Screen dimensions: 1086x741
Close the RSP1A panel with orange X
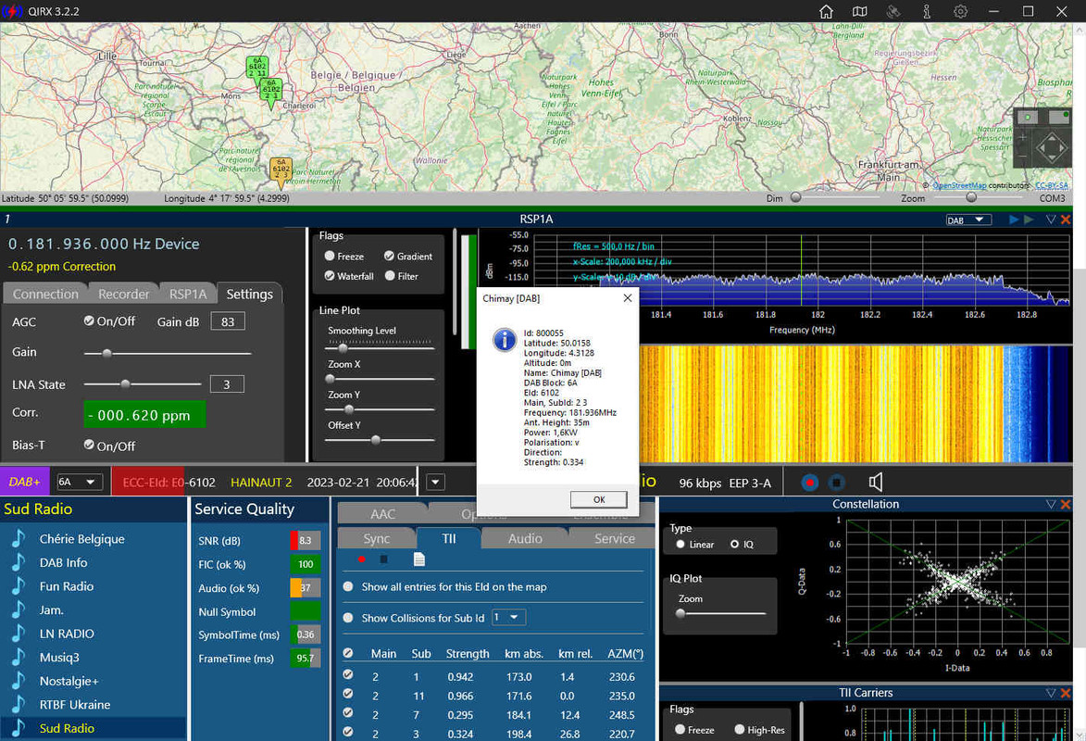tap(1066, 220)
